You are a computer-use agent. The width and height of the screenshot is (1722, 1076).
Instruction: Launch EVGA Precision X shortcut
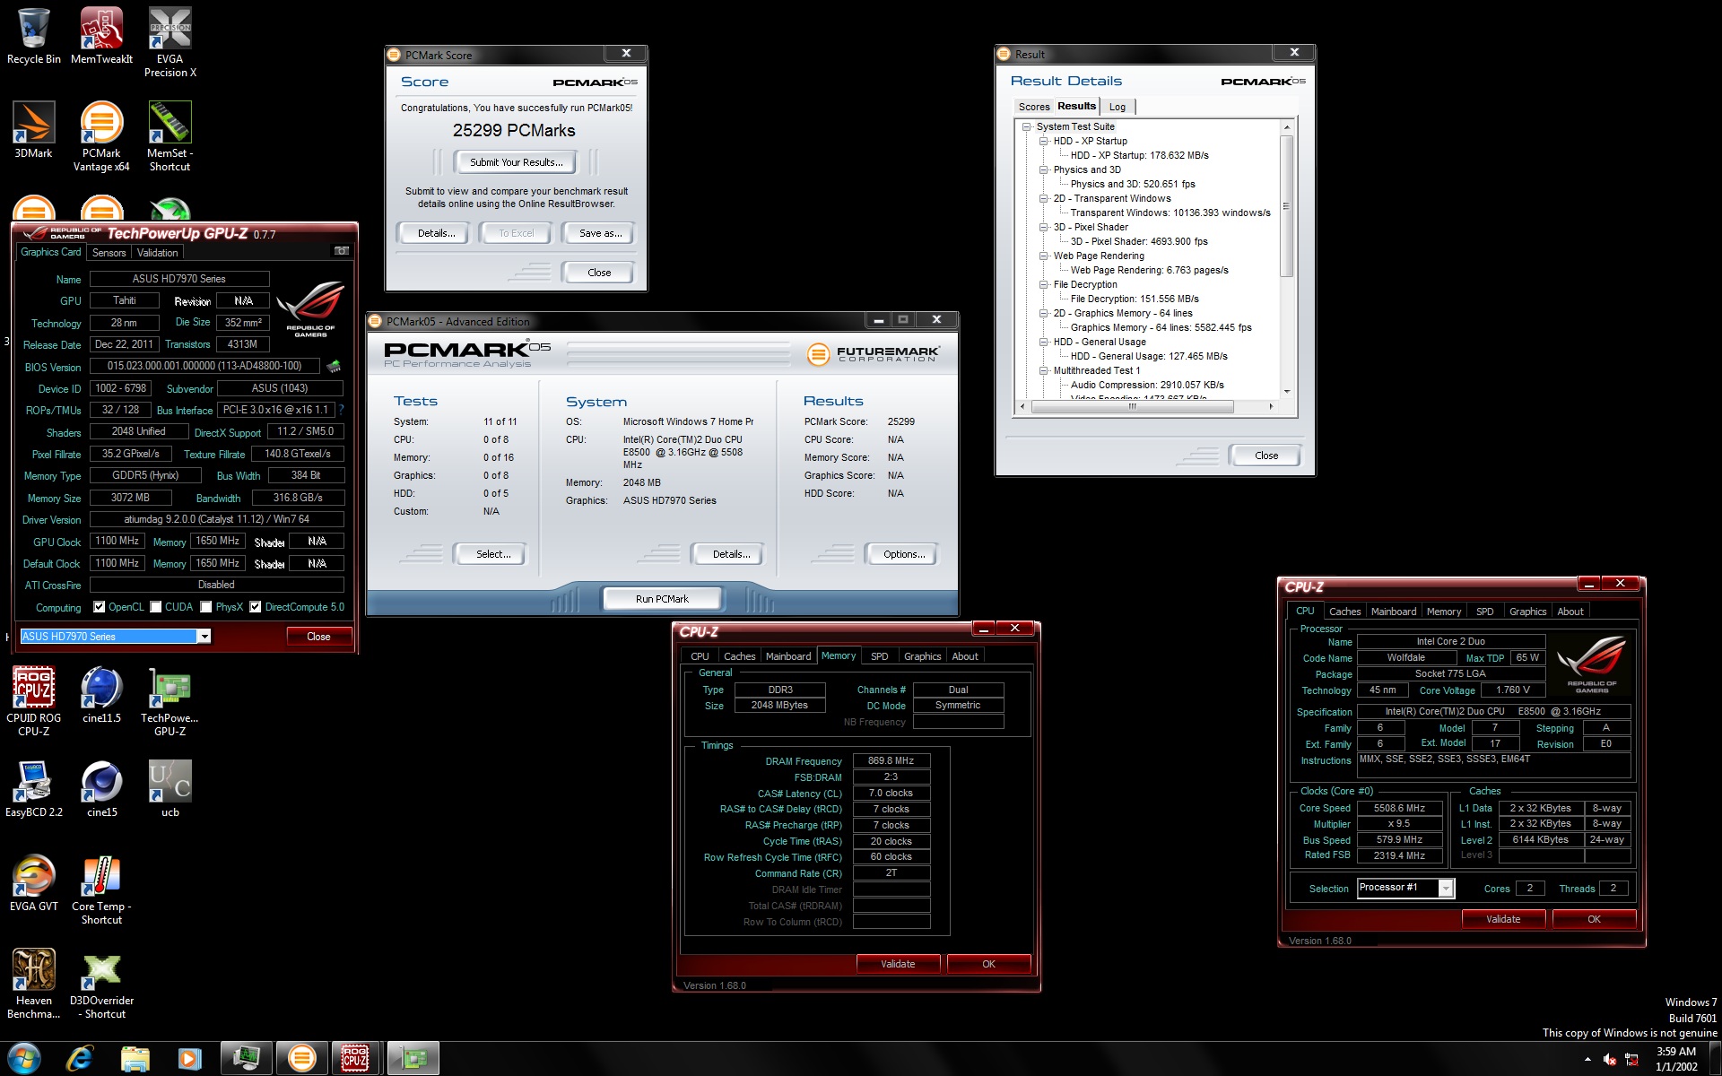tap(170, 42)
